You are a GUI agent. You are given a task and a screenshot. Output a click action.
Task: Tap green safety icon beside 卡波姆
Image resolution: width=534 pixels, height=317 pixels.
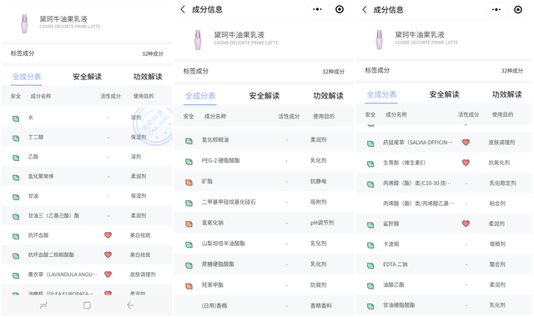370,244
